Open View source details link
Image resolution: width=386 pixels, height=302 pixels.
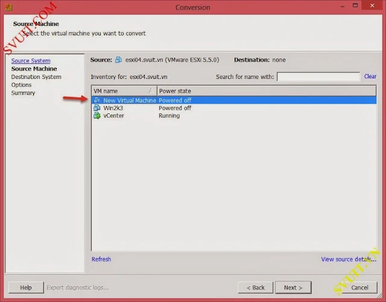click(349, 259)
